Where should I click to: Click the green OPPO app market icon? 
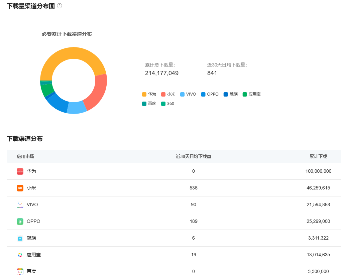click(20, 221)
